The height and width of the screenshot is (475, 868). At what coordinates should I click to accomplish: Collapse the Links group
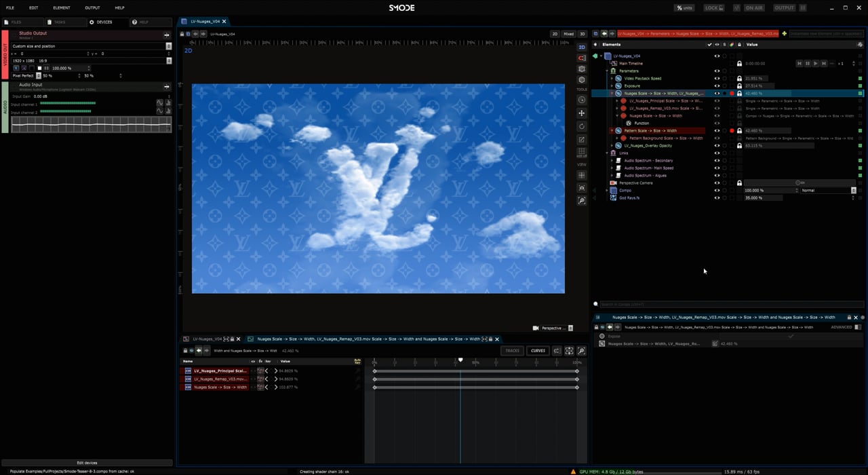coord(607,153)
